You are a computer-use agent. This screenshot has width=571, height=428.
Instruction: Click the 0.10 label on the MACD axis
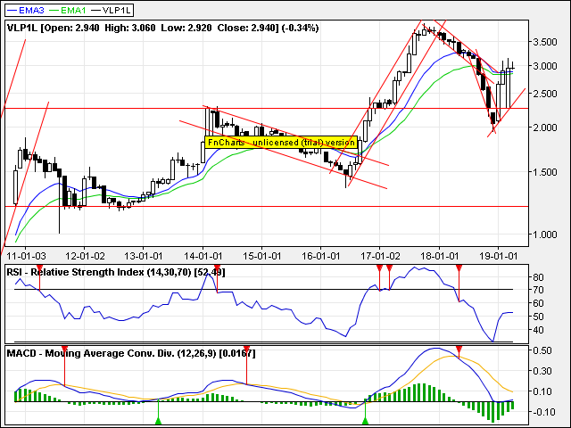(542, 391)
